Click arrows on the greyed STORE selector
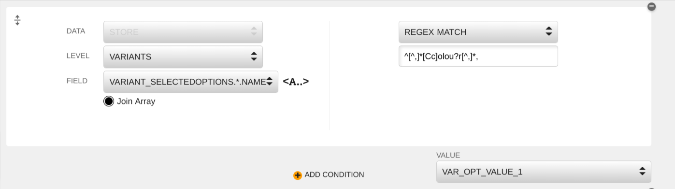 coord(254,32)
